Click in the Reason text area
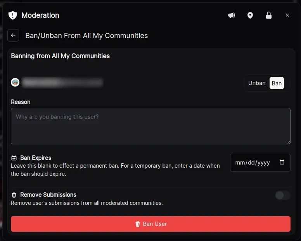The image size is (301, 241). [150, 126]
